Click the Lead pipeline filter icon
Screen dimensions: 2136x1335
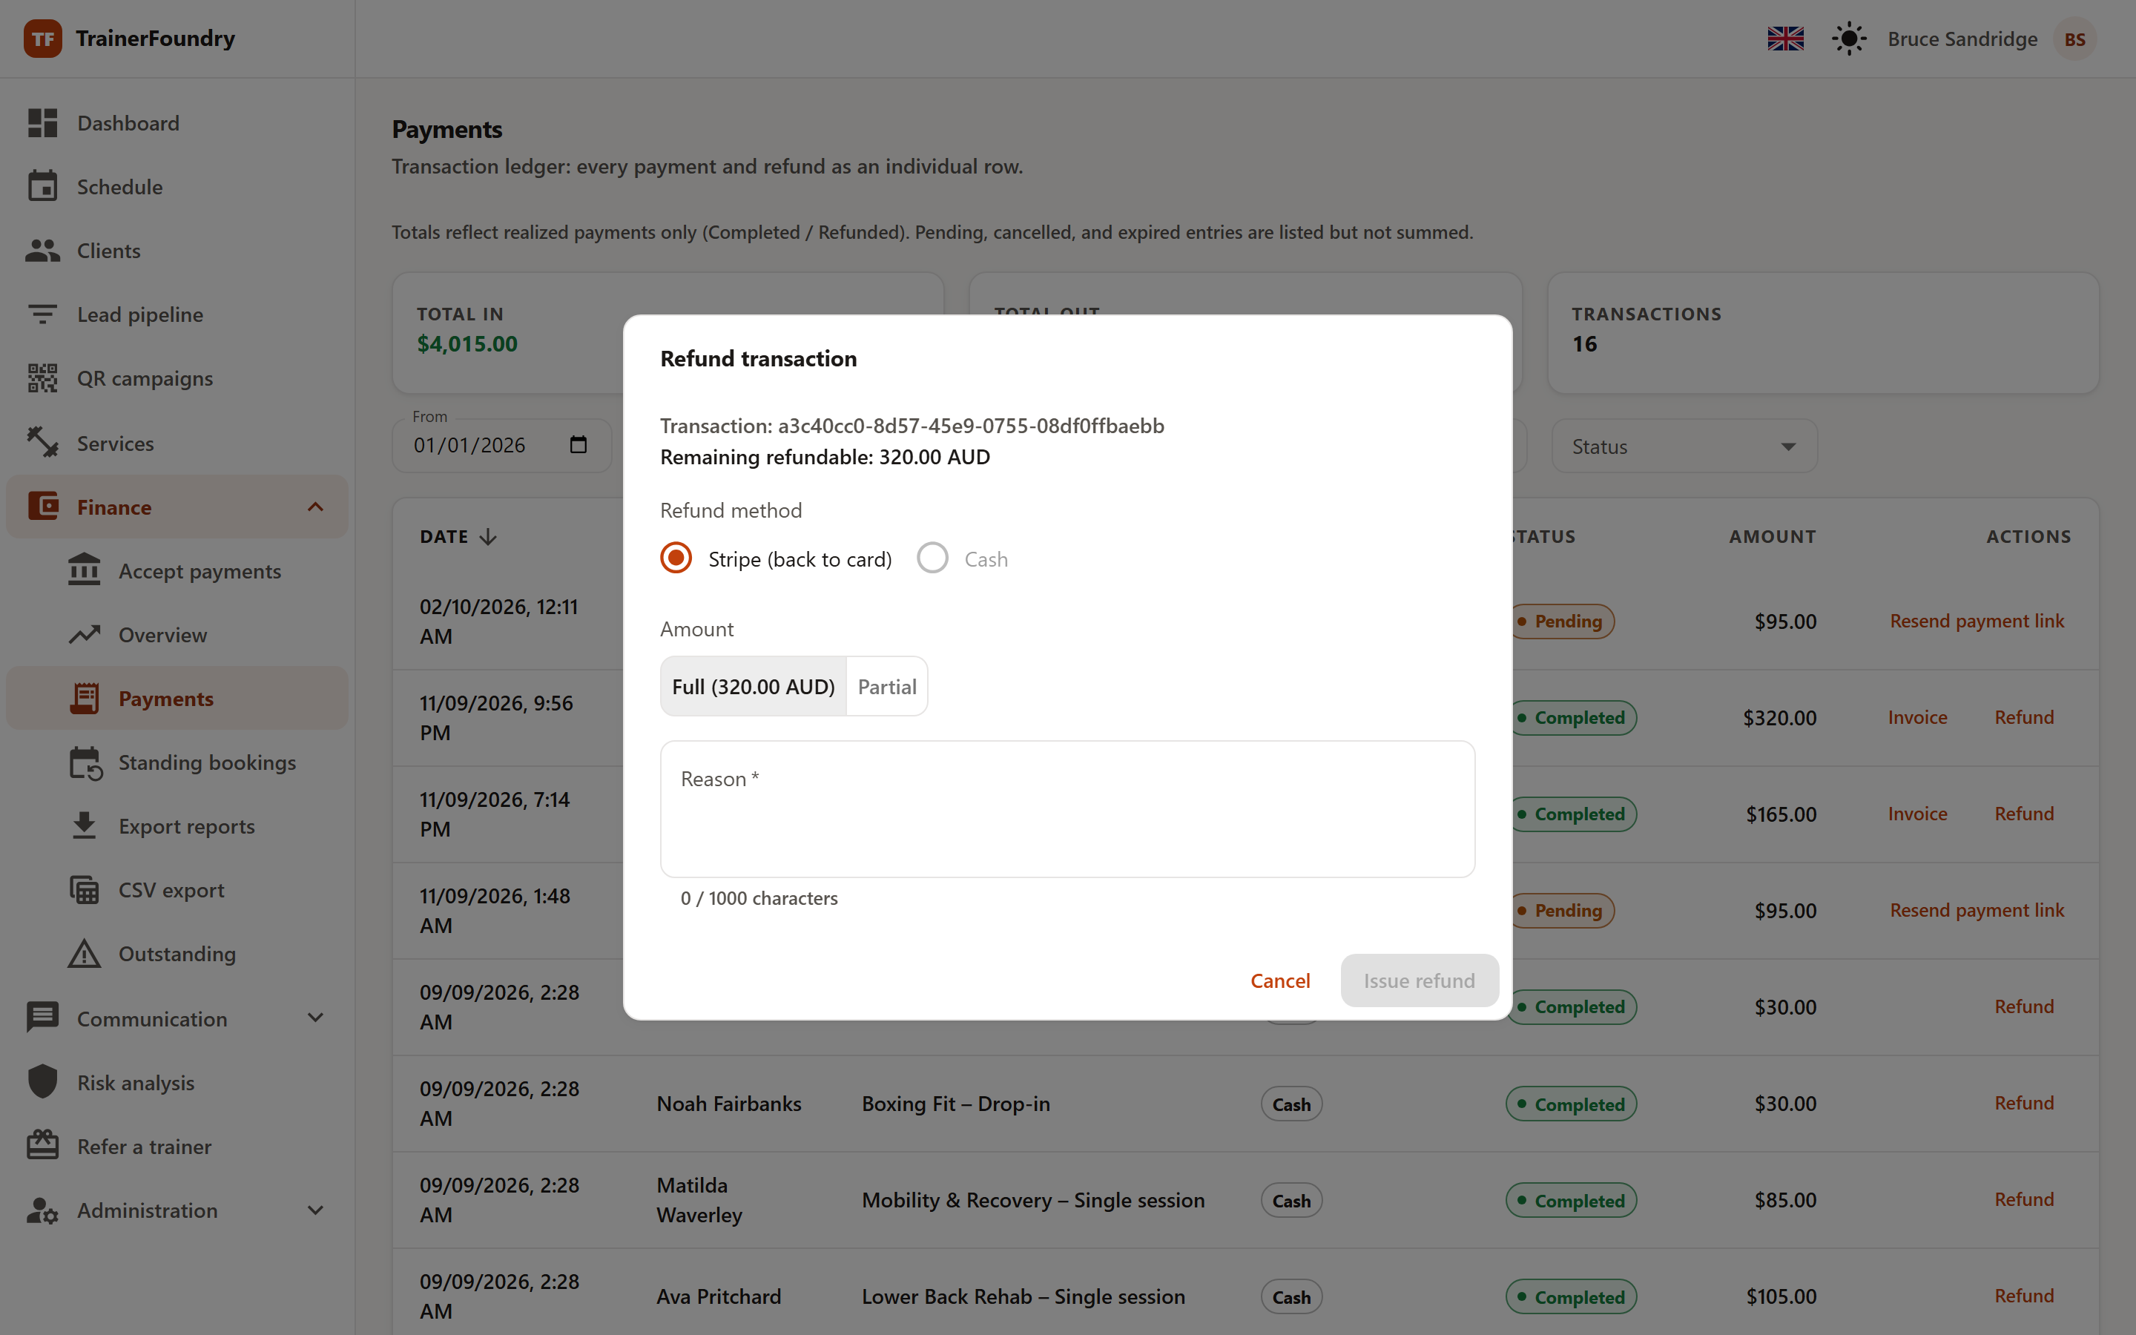[x=42, y=314]
